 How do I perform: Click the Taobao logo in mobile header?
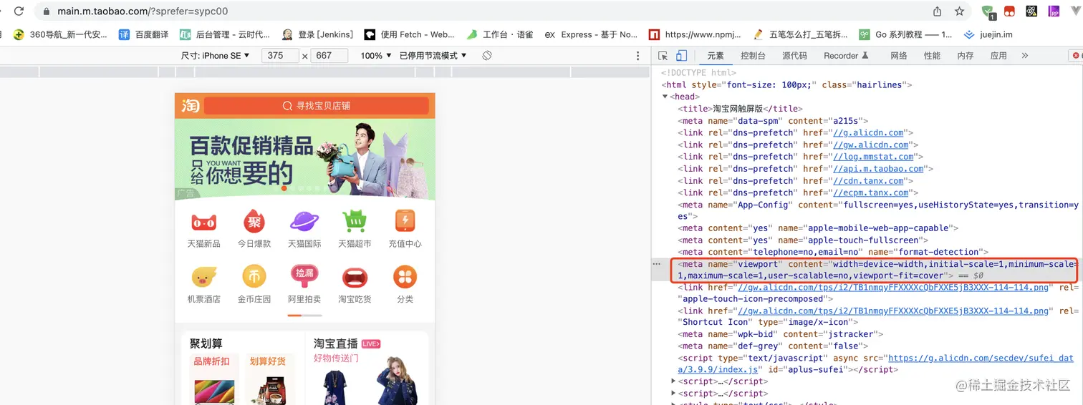tap(190, 106)
